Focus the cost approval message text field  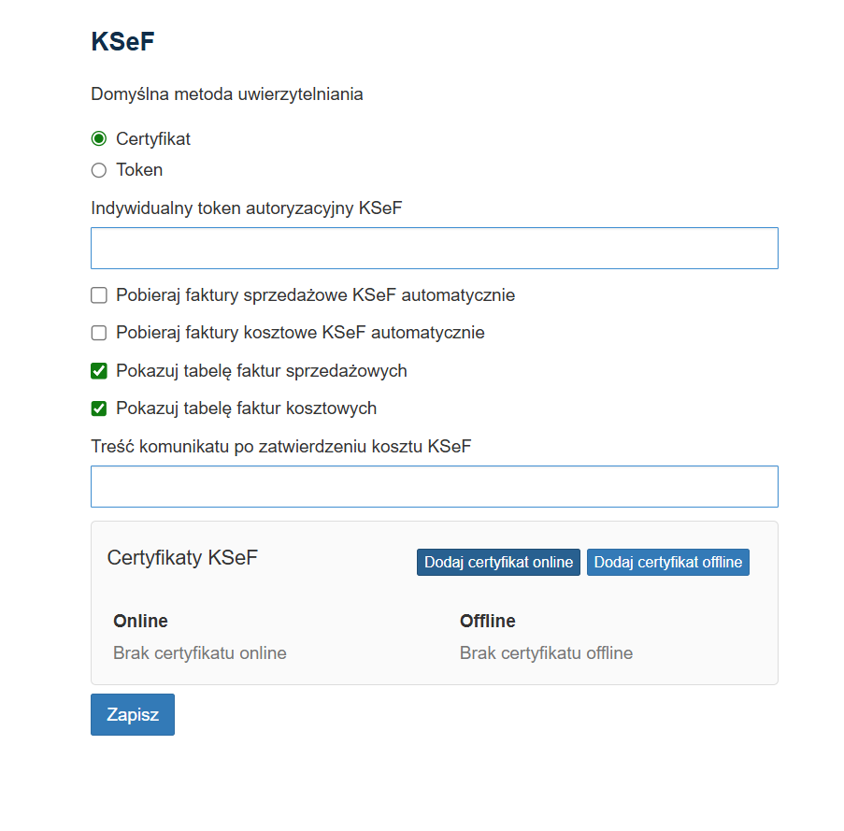pos(434,487)
